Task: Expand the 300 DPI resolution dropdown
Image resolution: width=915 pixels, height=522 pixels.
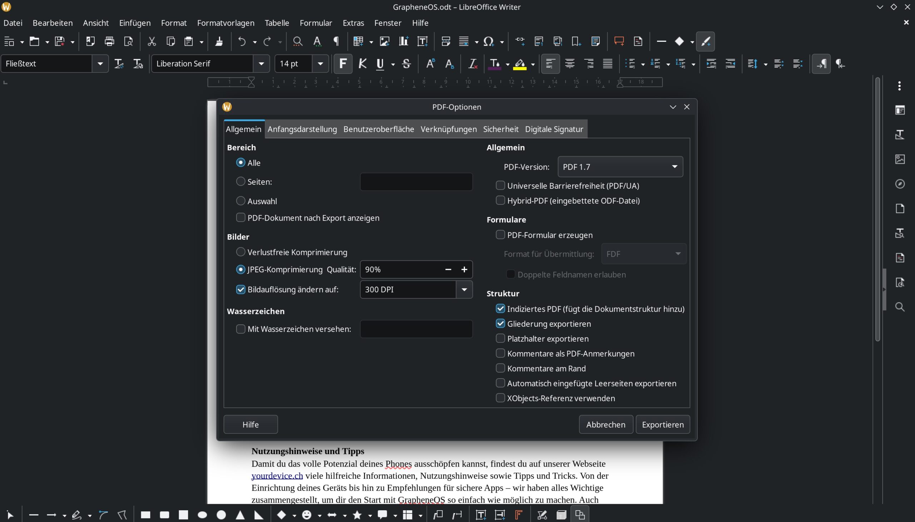Action: (464, 290)
